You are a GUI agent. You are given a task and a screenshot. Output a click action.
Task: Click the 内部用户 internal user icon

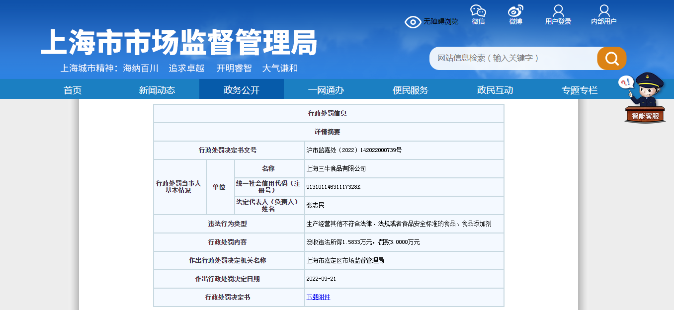[x=604, y=11]
